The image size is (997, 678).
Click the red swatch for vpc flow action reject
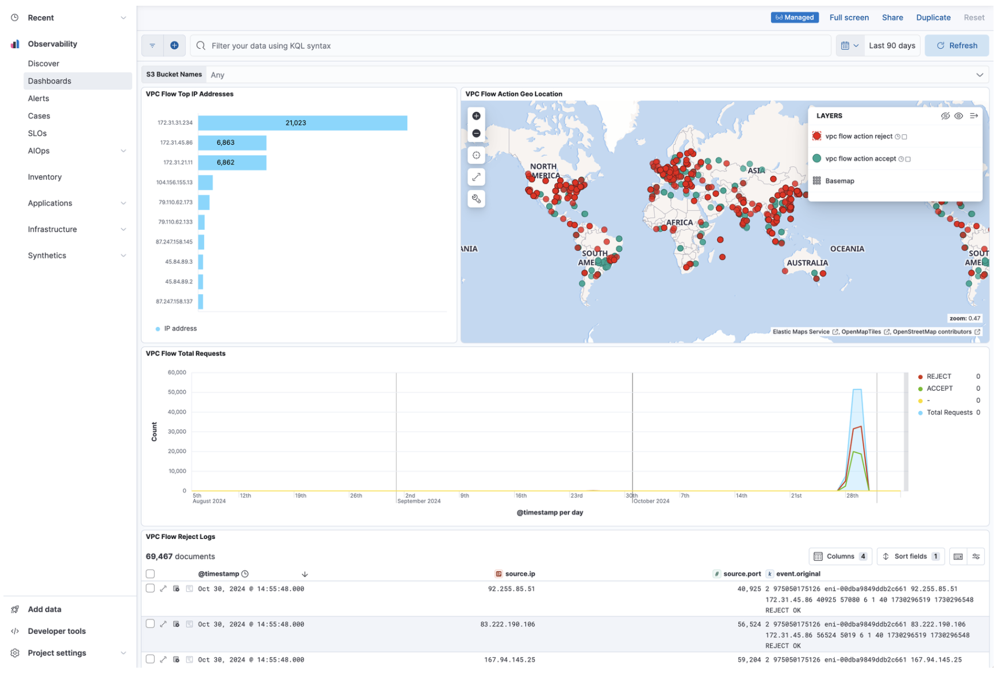[x=817, y=136]
